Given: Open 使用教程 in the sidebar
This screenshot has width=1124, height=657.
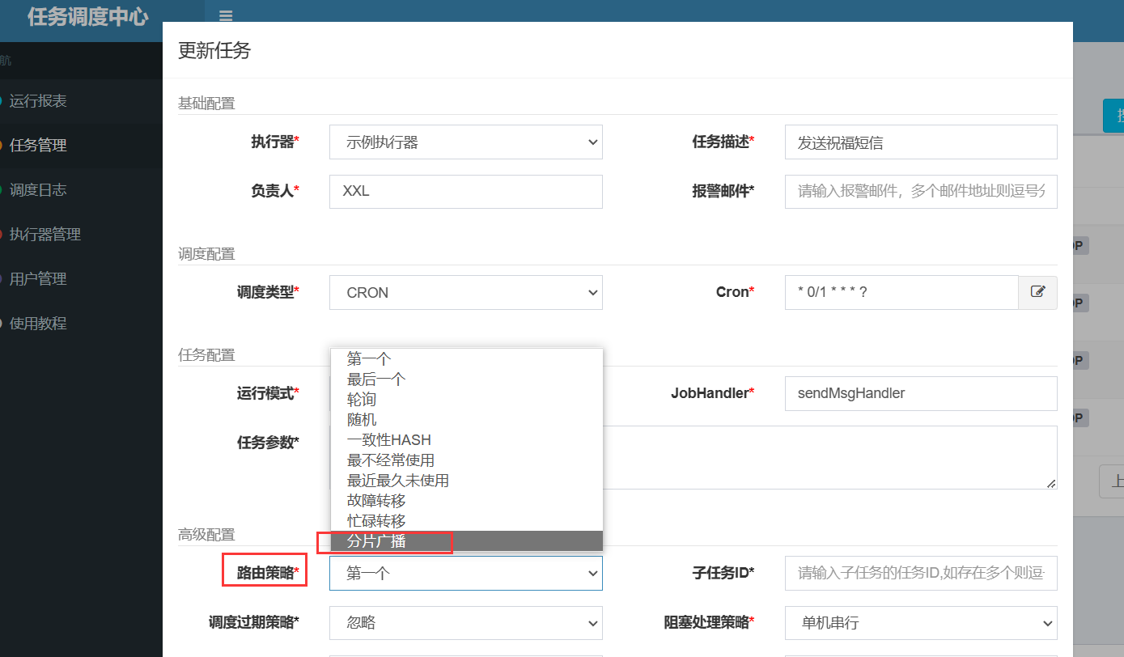Looking at the screenshot, I should tap(38, 324).
